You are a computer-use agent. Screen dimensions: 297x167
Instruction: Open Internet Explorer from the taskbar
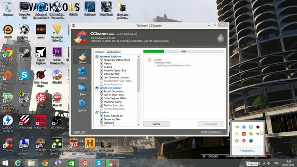[x=18, y=163]
